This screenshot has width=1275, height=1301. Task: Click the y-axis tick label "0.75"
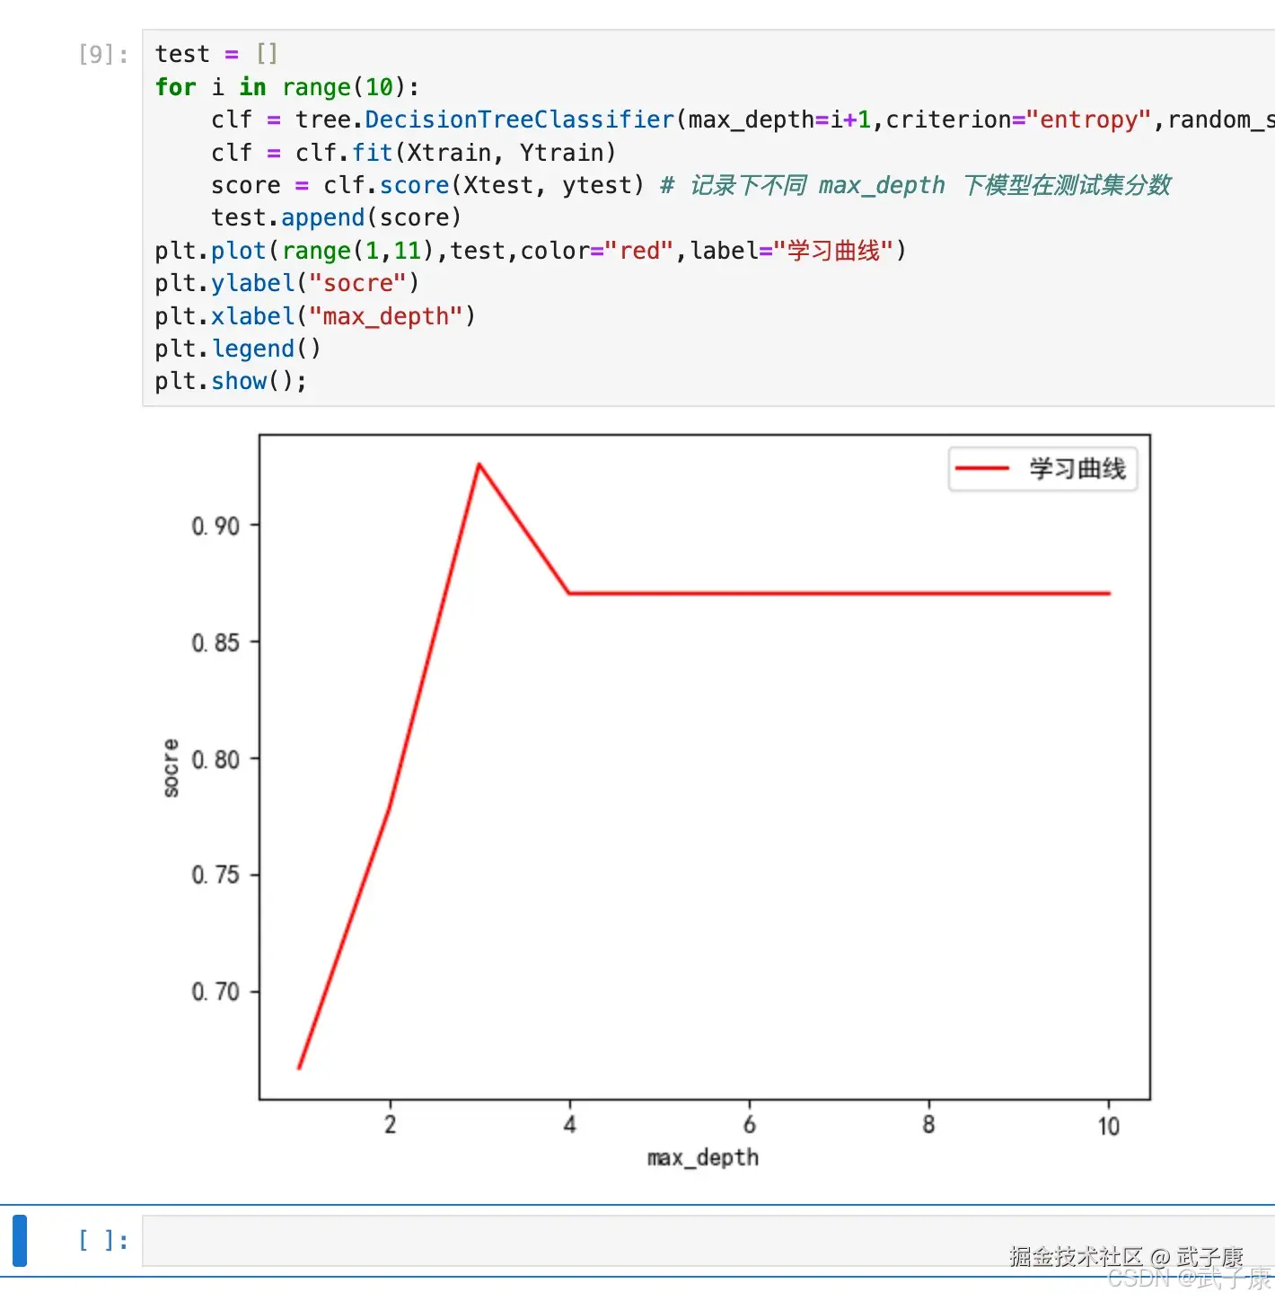215,874
